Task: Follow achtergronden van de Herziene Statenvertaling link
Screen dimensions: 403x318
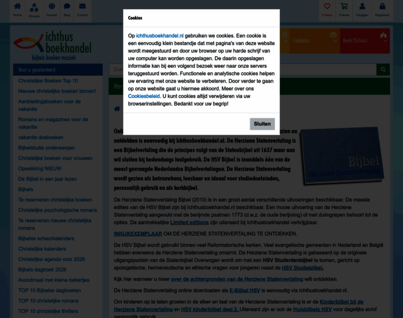Action: [237, 279]
